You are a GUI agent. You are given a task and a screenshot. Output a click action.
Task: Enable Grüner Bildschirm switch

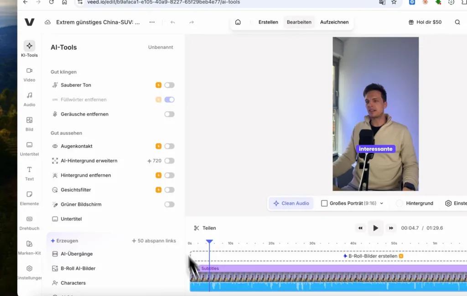point(169,204)
